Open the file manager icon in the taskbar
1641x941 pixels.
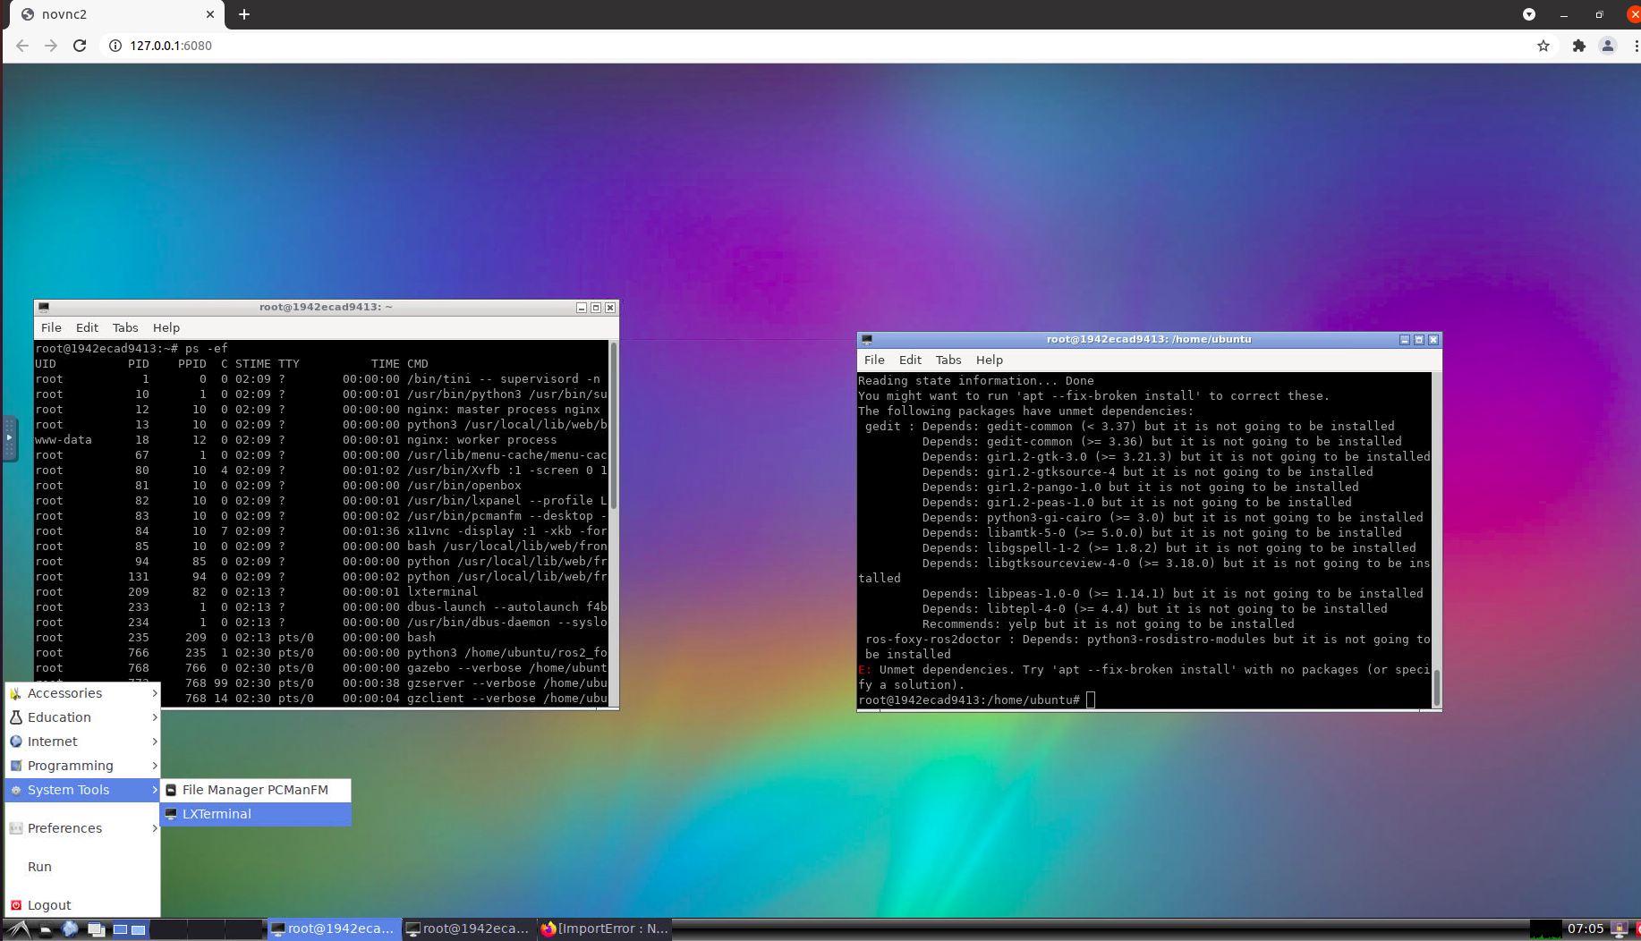[46, 929]
